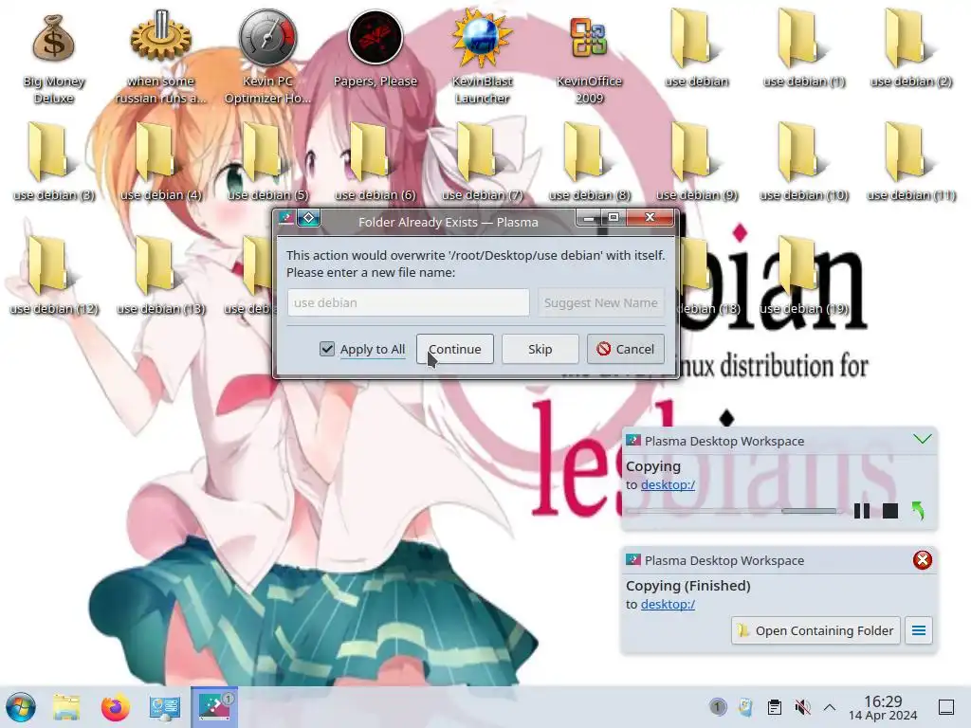Click the tray icon left of clipboard
This screenshot has height=728, width=971.
[x=745, y=707]
